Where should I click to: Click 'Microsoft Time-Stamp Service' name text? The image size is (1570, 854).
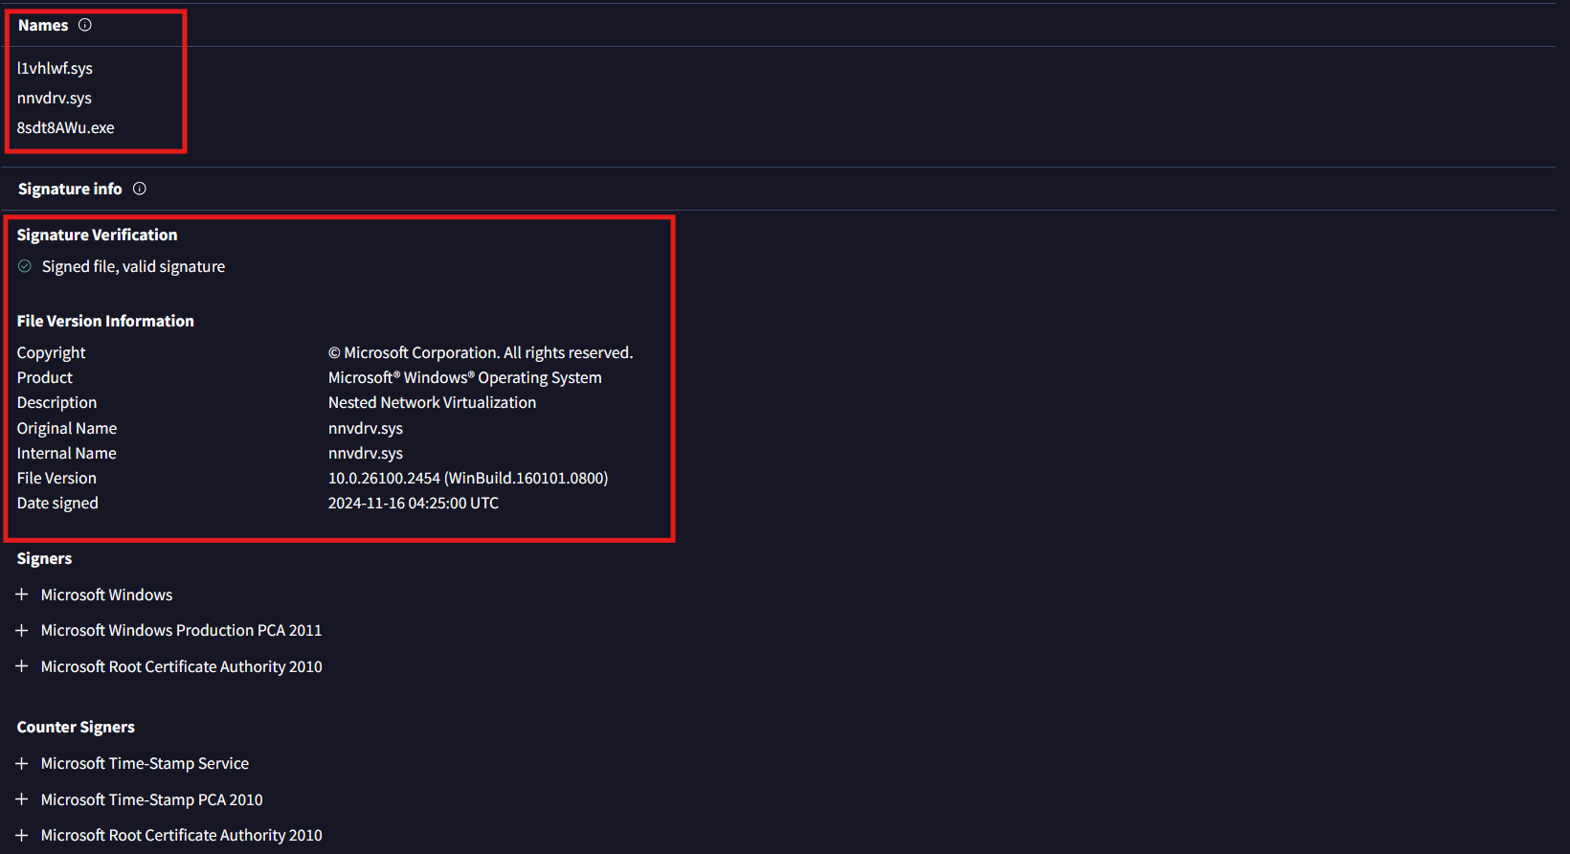pyautogui.click(x=145, y=763)
